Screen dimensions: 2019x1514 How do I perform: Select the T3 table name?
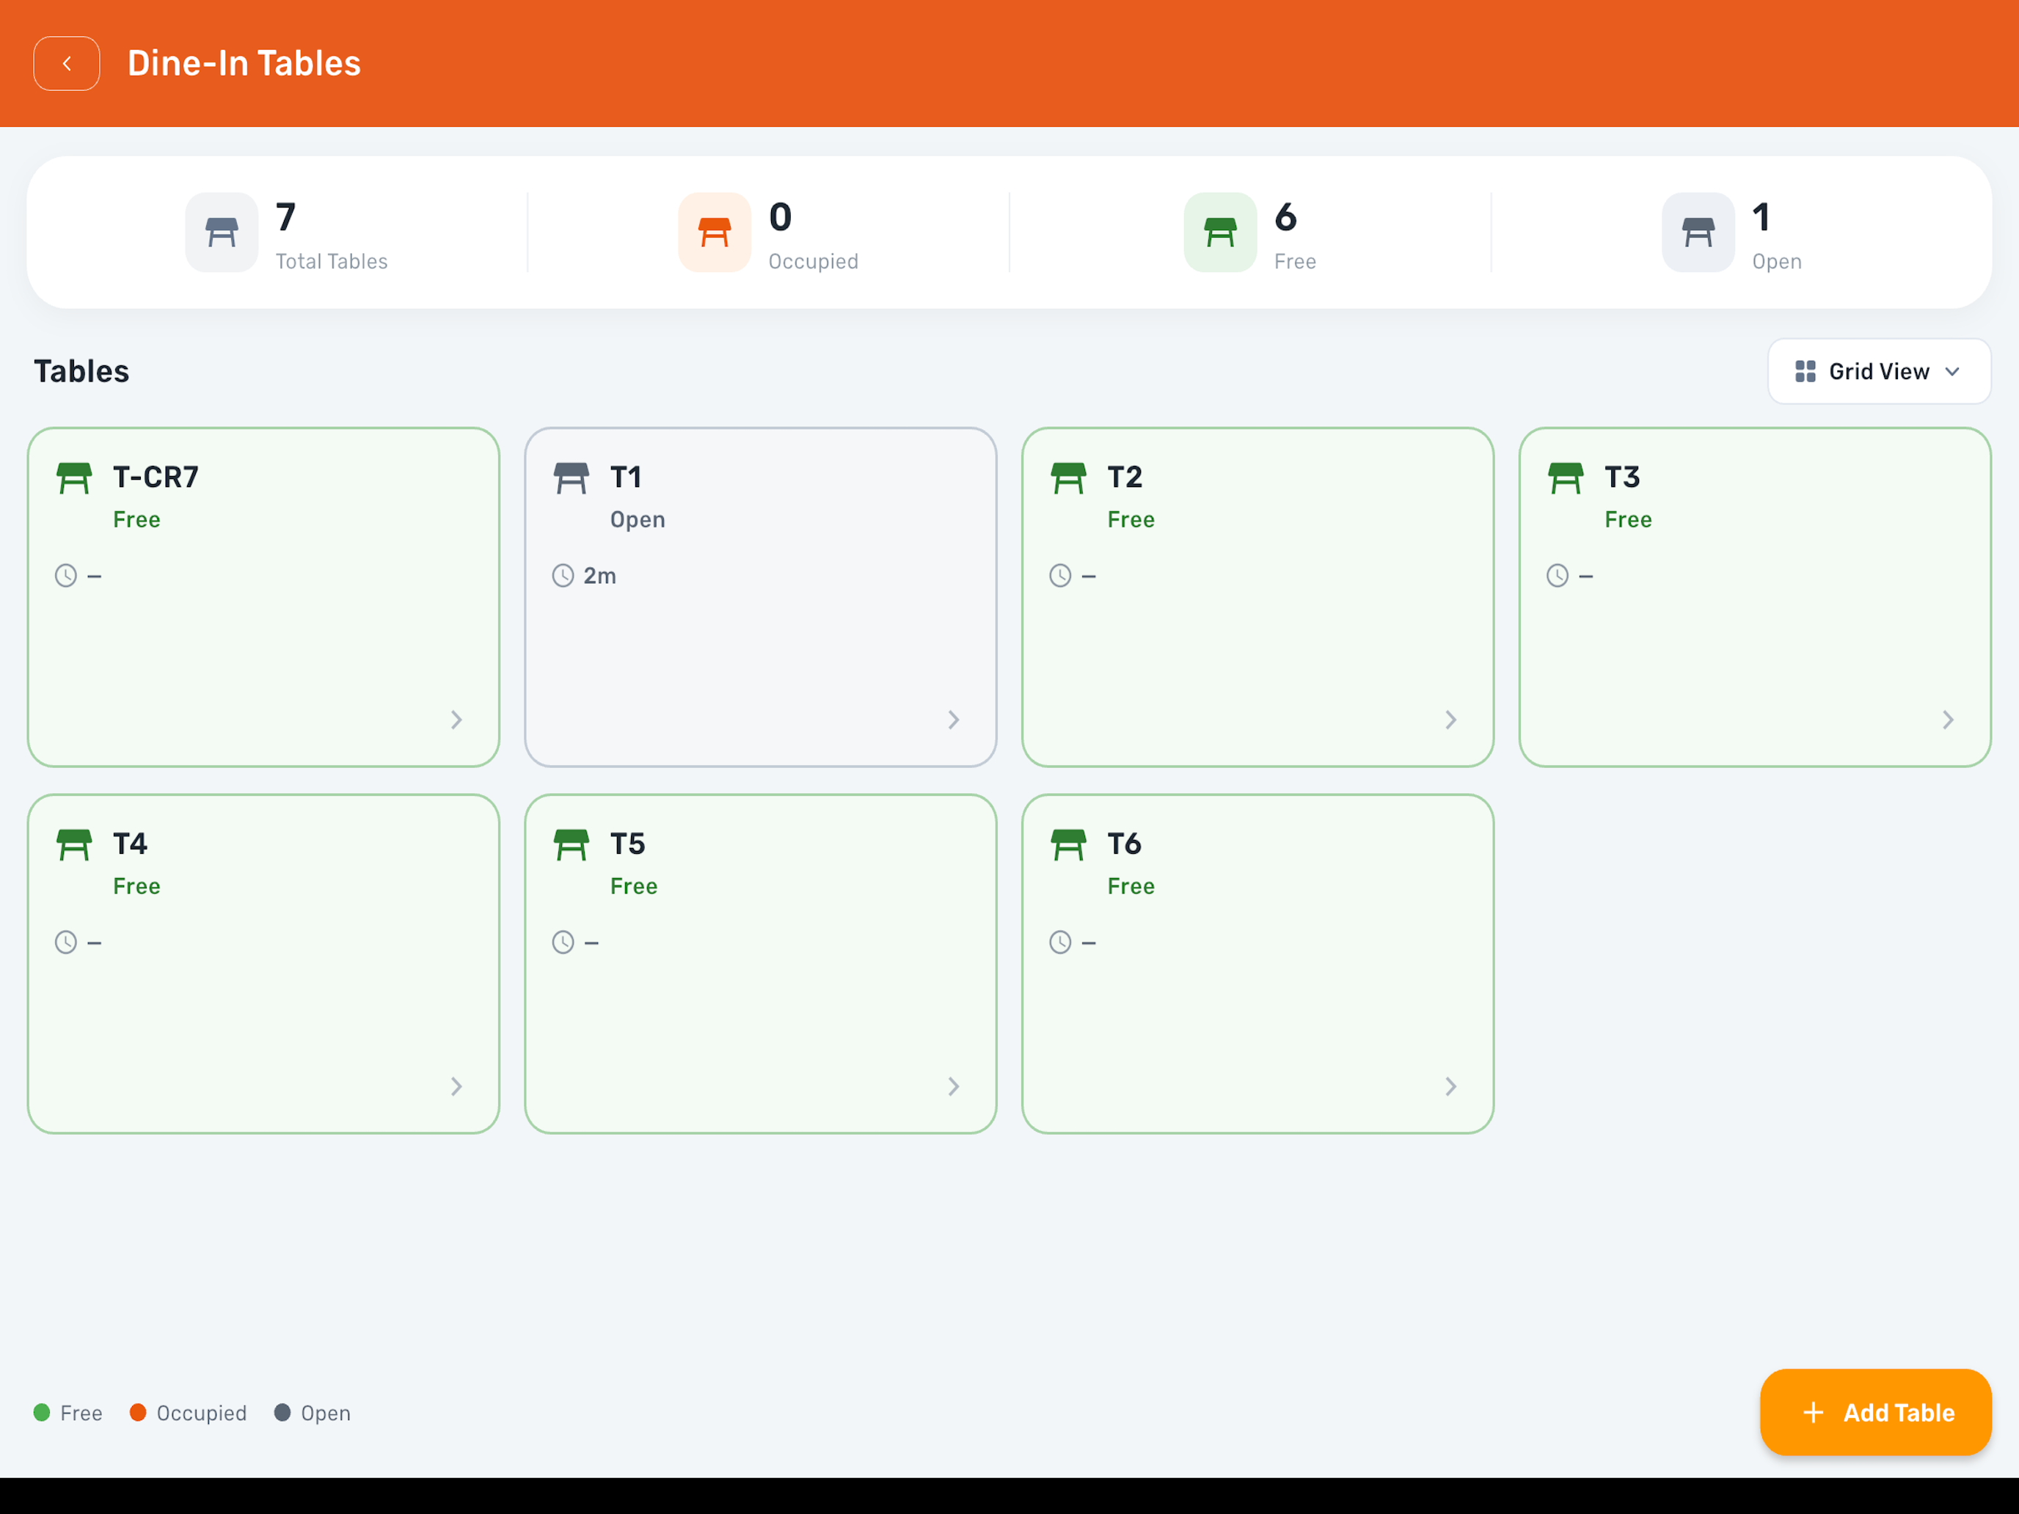[1623, 478]
